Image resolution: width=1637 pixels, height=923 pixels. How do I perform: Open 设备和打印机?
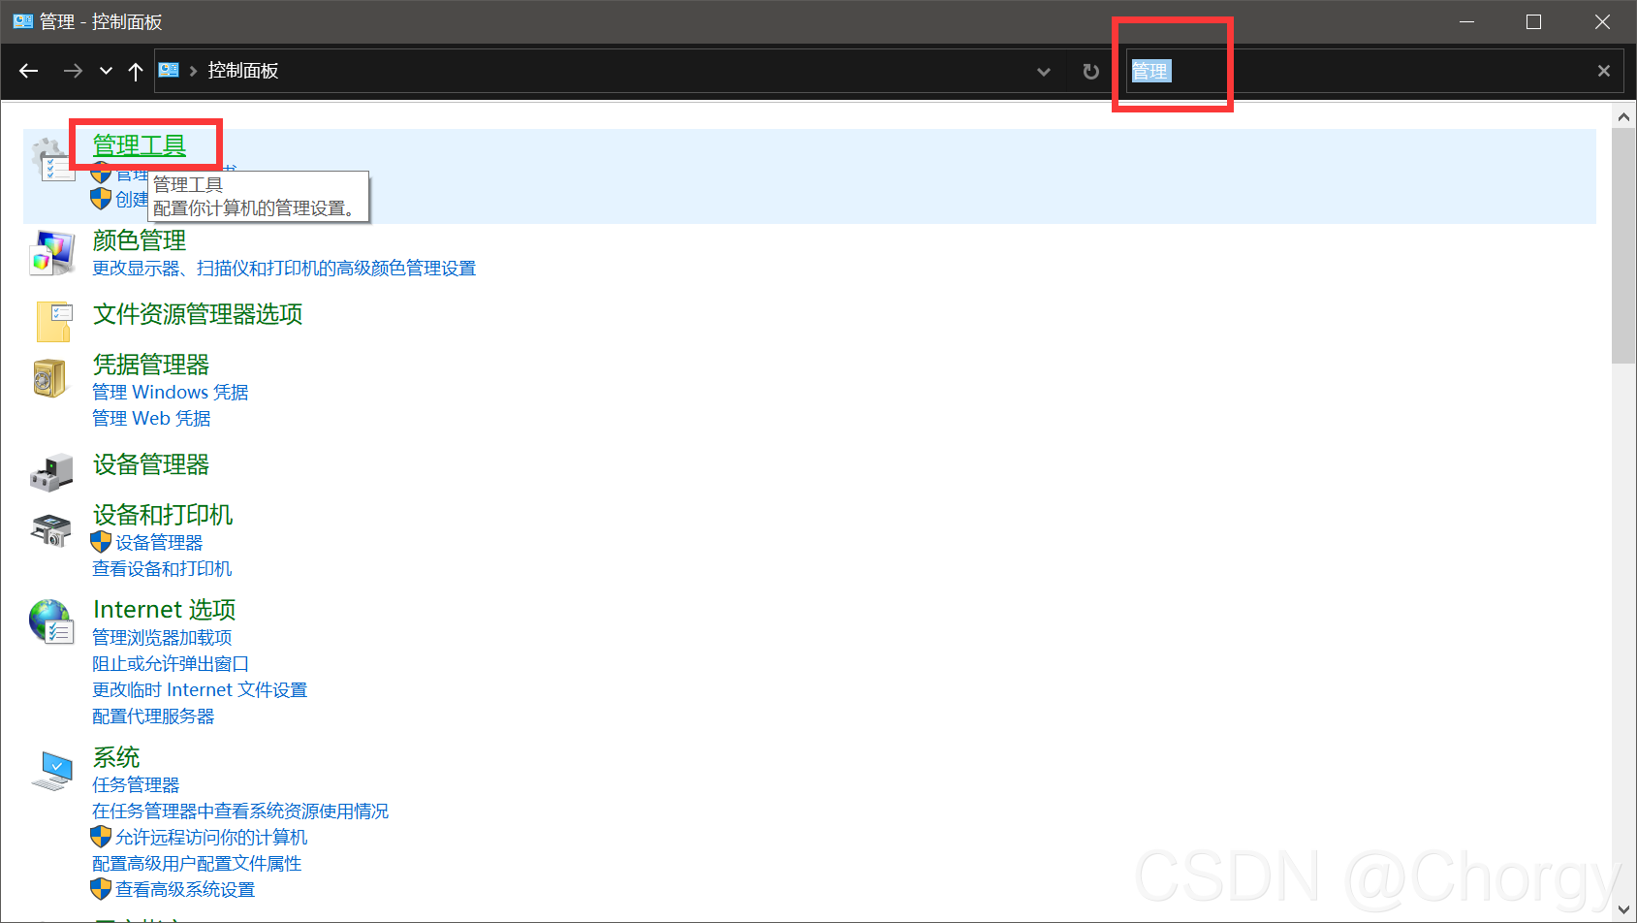click(x=163, y=515)
